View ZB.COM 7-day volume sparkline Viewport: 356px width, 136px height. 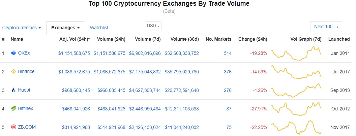click(x=297, y=127)
